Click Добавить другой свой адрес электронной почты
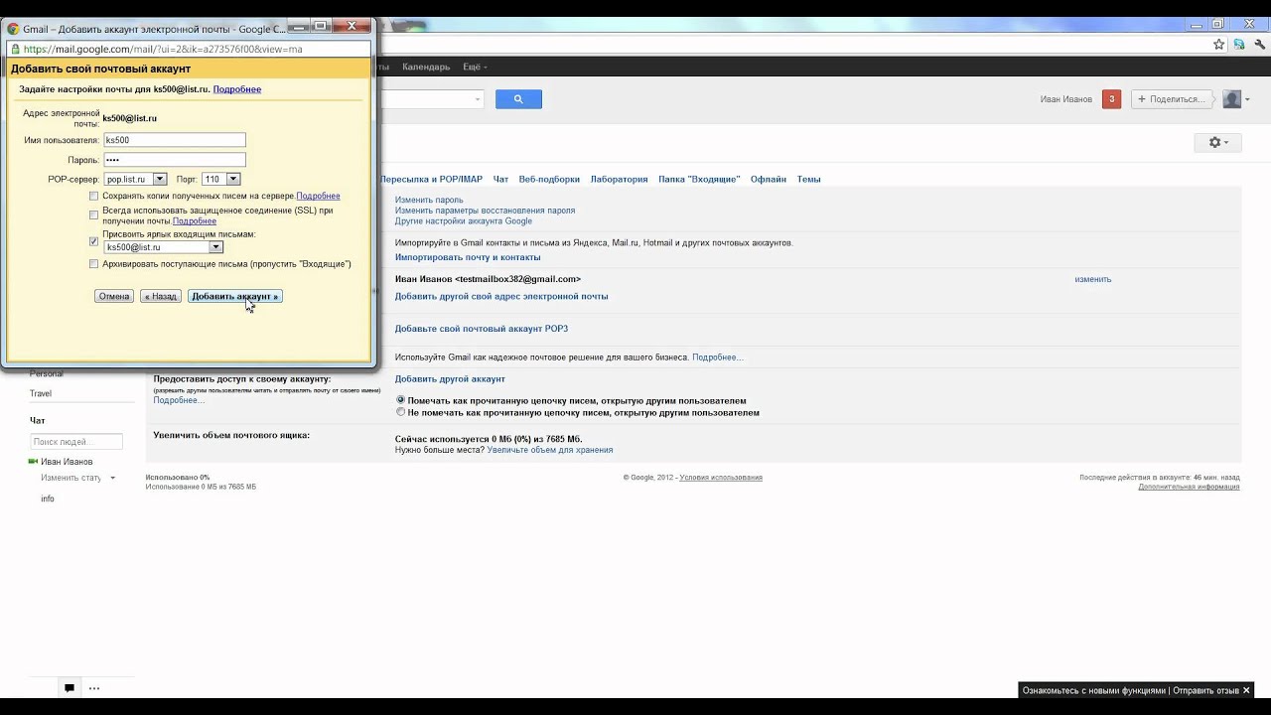This screenshot has width=1271, height=715. pyautogui.click(x=501, y=296)
